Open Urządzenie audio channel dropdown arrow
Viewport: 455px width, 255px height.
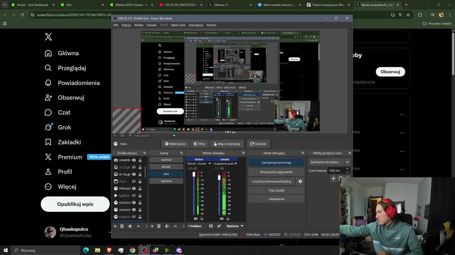pyautogui.click(x=236, y=164)
